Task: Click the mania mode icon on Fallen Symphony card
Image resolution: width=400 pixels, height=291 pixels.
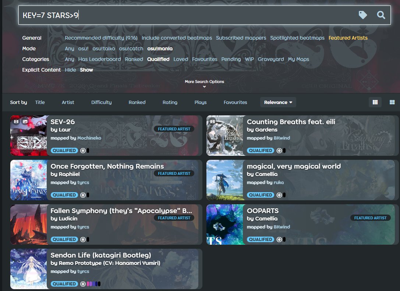Action: tap(83, 240)
